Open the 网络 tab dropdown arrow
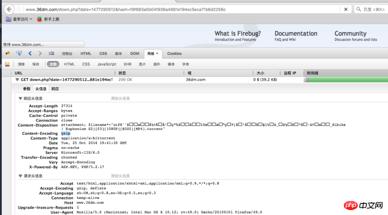 157,53
